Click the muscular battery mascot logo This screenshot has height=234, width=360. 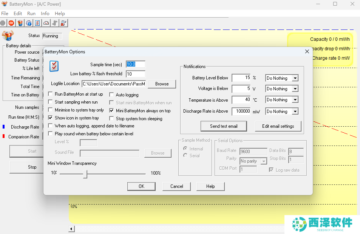coord(8,36)
